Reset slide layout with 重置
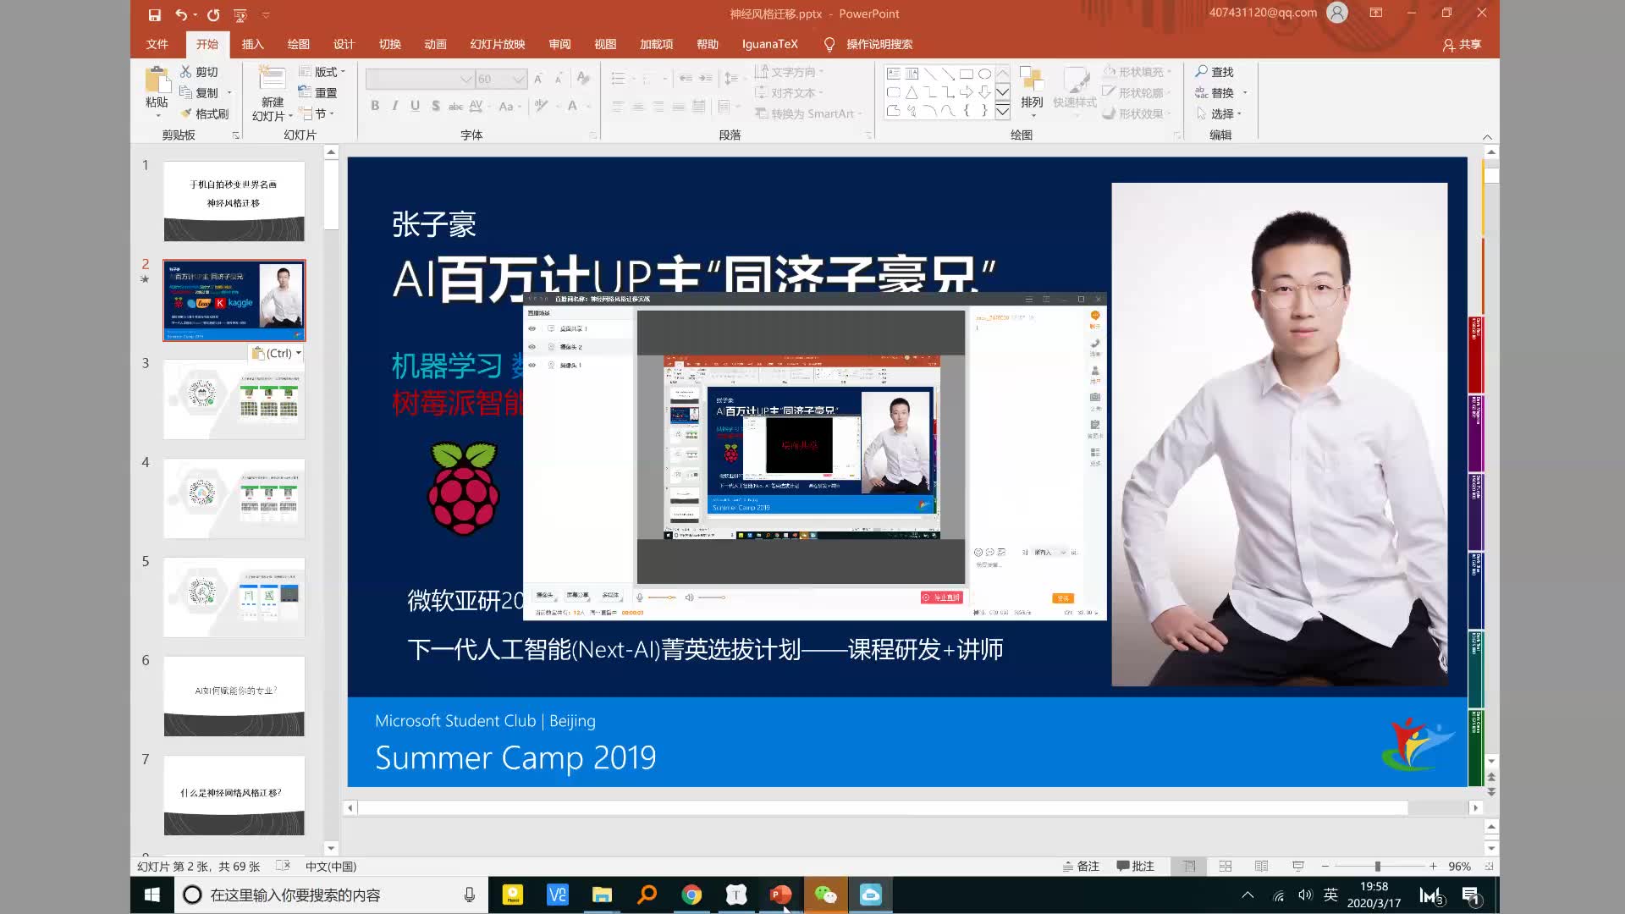This screenshot has width=1625, height=914. pos(318,93)
